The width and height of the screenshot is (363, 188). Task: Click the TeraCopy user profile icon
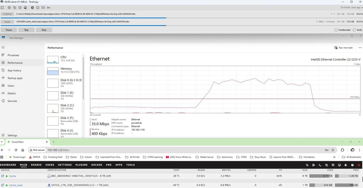[x=25, y=8]
